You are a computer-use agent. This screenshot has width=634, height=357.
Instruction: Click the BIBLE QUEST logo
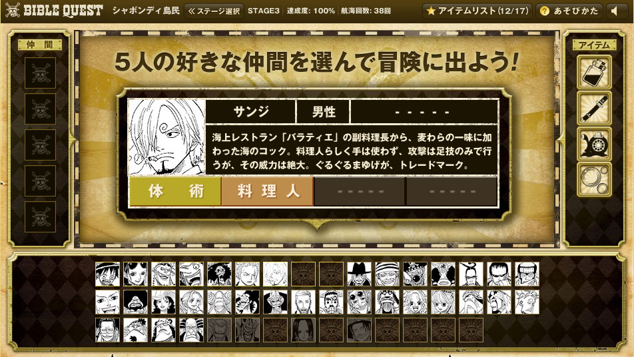click(53, 11)
